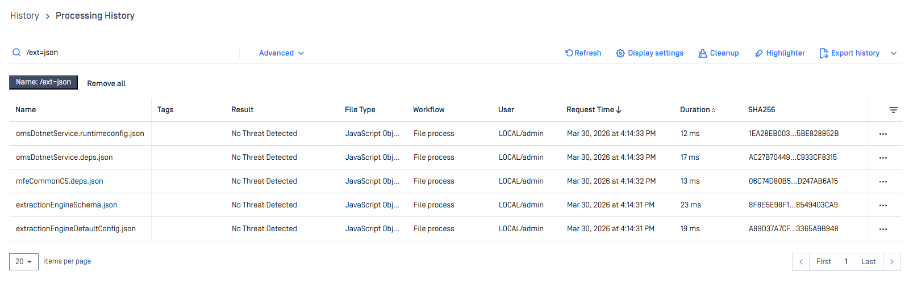Sort by Duration column header
Image resolution: width=909 pixels, height=293 pixels.
pos(697,110)
